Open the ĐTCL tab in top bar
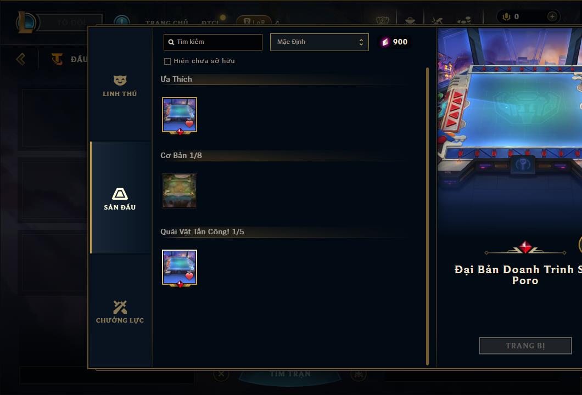The width and height of the screenshot is (582, 395). click(x=210, y=22)
